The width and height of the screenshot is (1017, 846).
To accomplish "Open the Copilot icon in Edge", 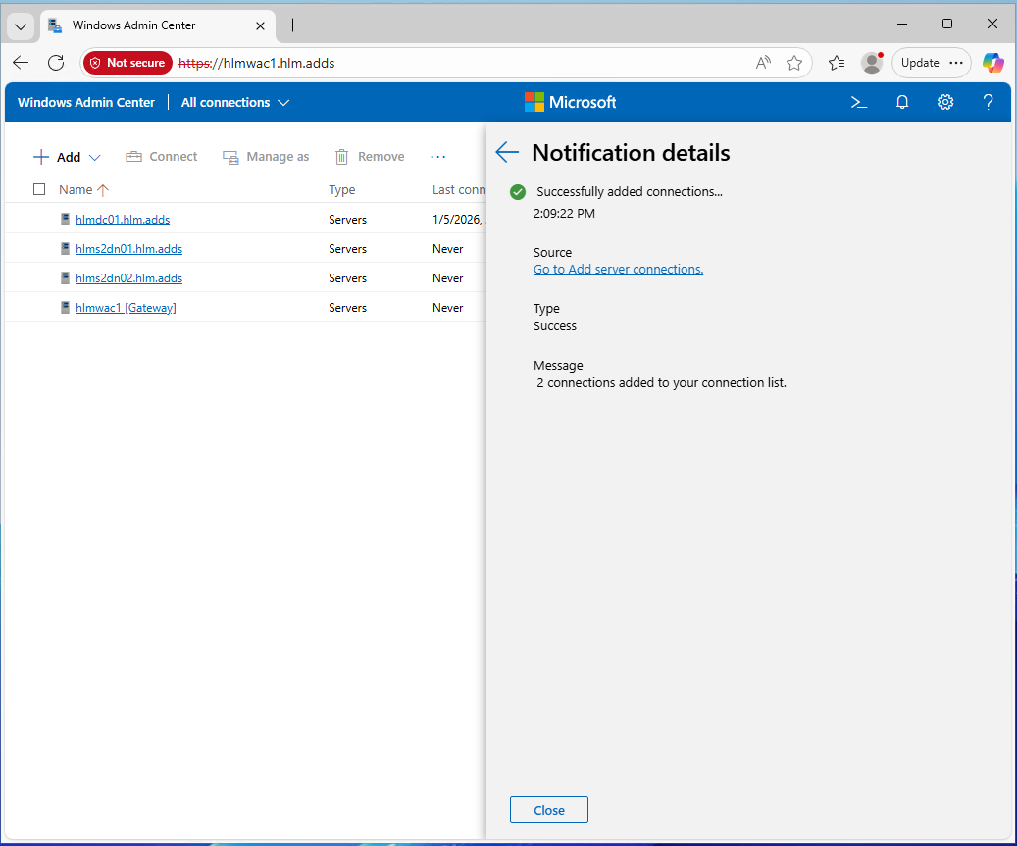I will pyautogui.click(x=993, y=63).
